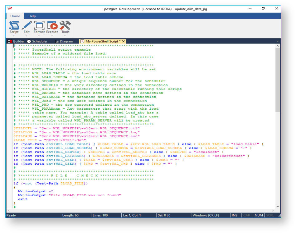Expand the Tools dropdown arrow
The width and height of the screenshot is (296, 233).
pyautogui.click(x=65, y=36)
